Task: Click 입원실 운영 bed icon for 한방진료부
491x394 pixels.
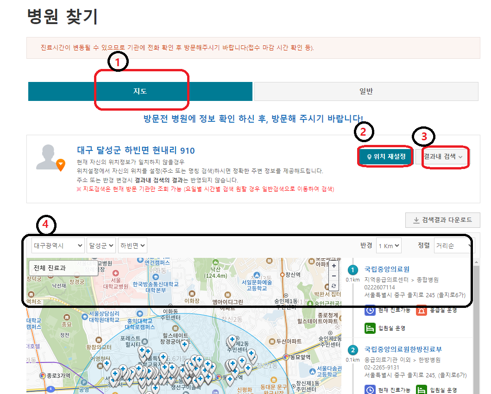Action: pos(422,390)
